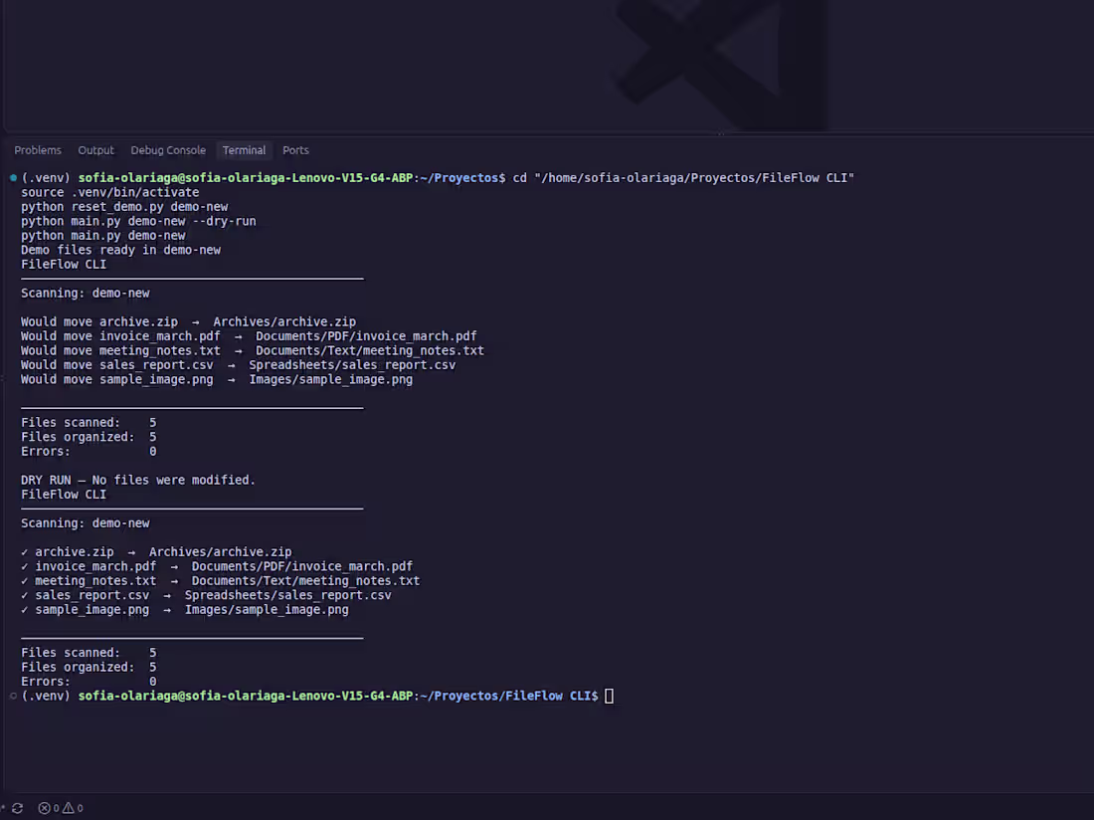Image resolution: width=1094 pixels, height=820 pixels.
Task: Select the Terminal tab
Action: [x=244, y=150]
